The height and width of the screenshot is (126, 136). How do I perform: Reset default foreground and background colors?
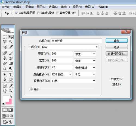[4, 104]
